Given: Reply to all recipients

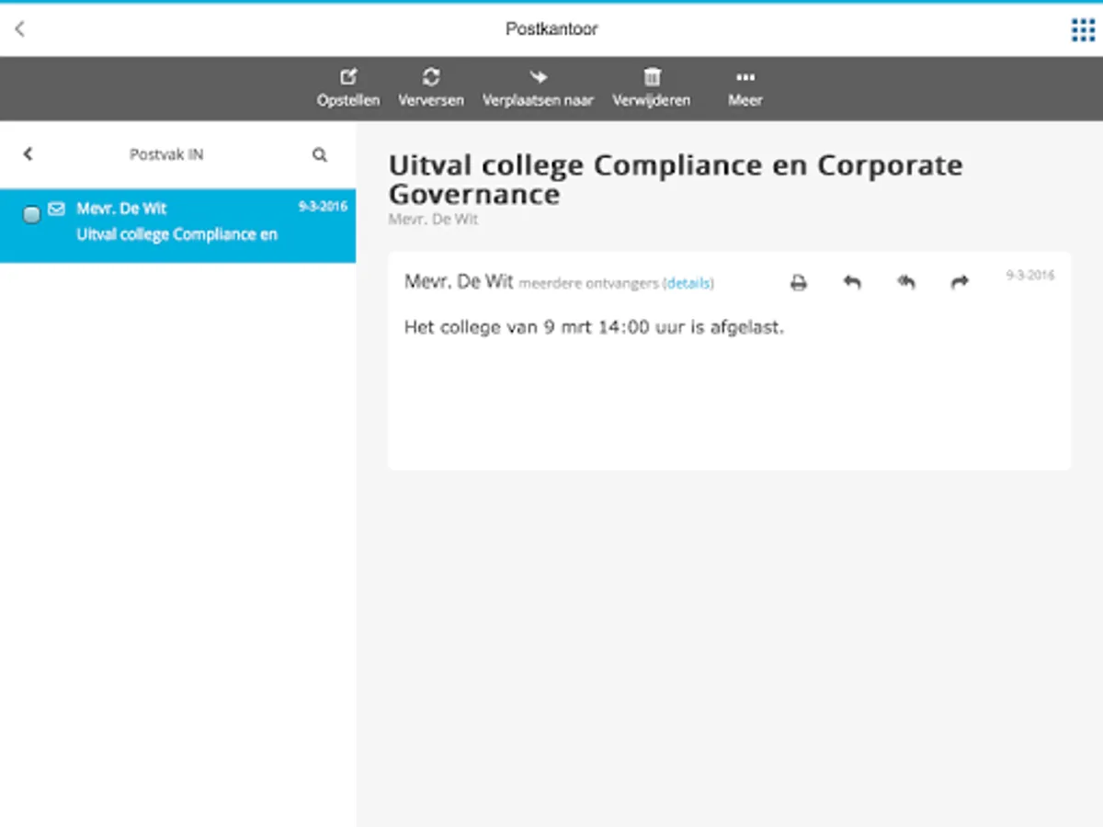Looking at the screenshot, I should (906, 283).
